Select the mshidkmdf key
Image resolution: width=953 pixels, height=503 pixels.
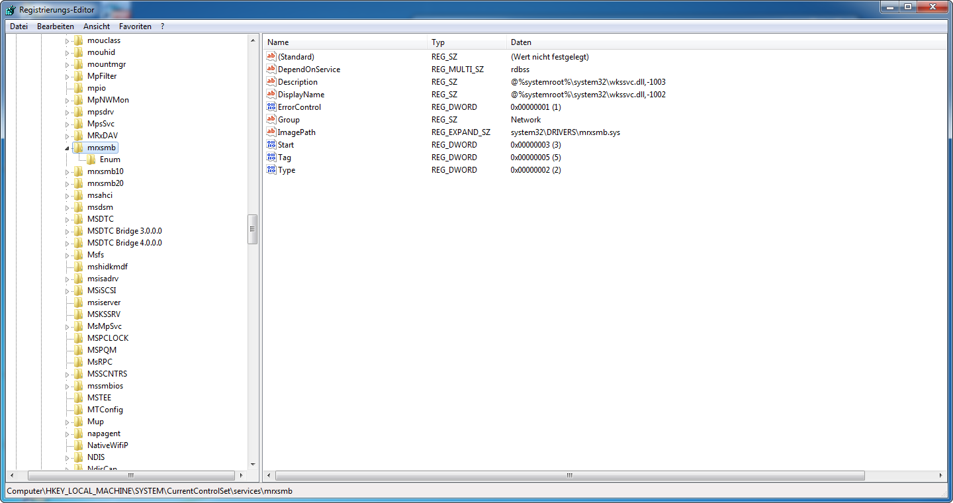tap(107, 267)
